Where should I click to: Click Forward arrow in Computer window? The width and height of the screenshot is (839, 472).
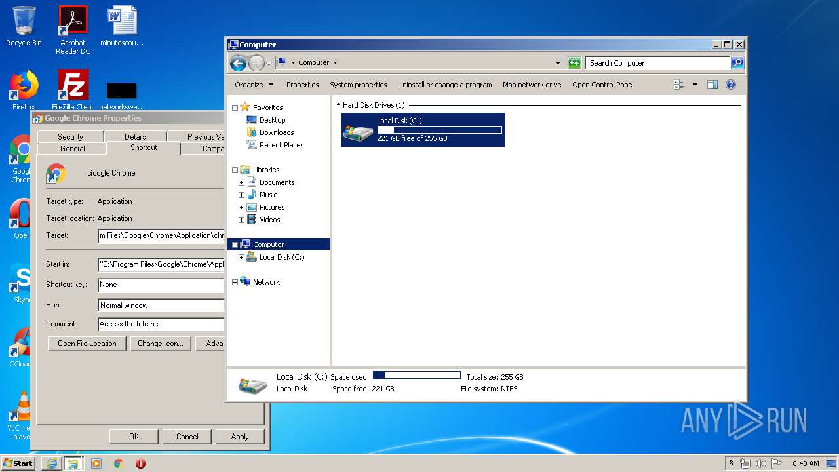(256, 63)
